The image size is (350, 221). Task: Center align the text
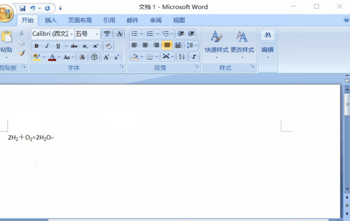[x=145, y=46]
